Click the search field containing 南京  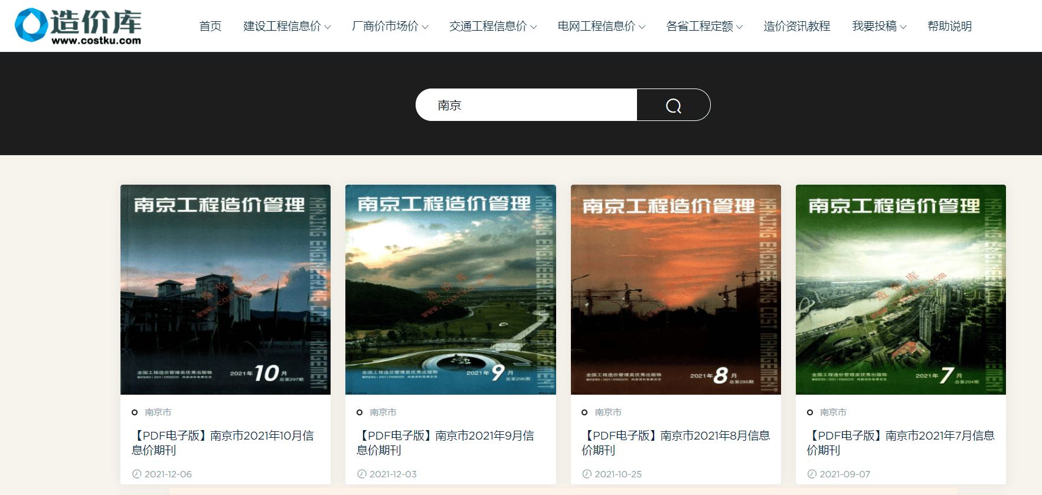tap(526, 105)
